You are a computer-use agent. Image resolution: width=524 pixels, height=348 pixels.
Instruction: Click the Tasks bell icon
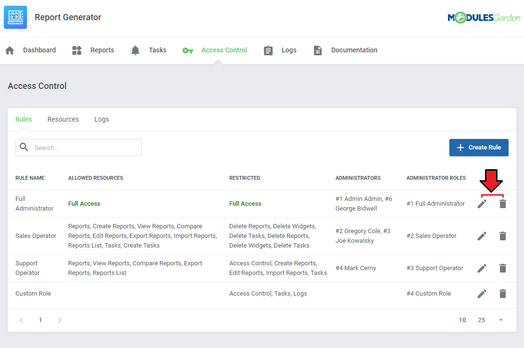coord(135,50)
